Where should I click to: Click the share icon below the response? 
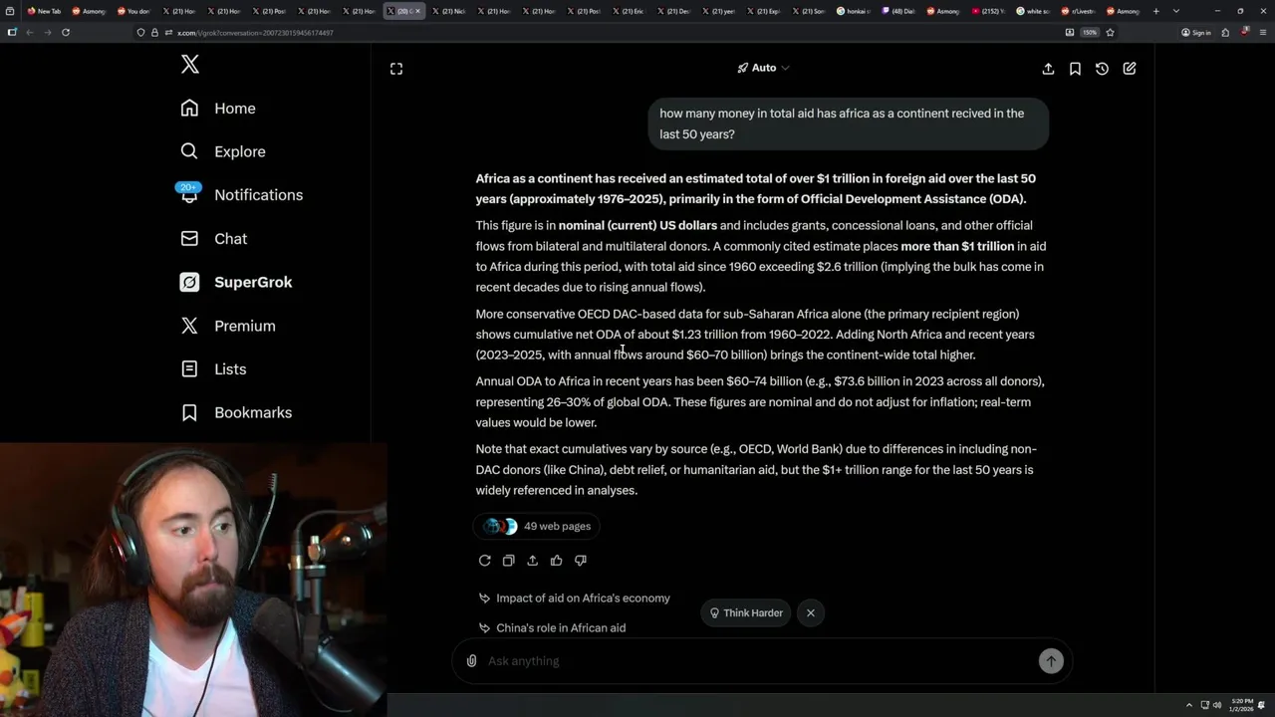[x=533, y=561]
